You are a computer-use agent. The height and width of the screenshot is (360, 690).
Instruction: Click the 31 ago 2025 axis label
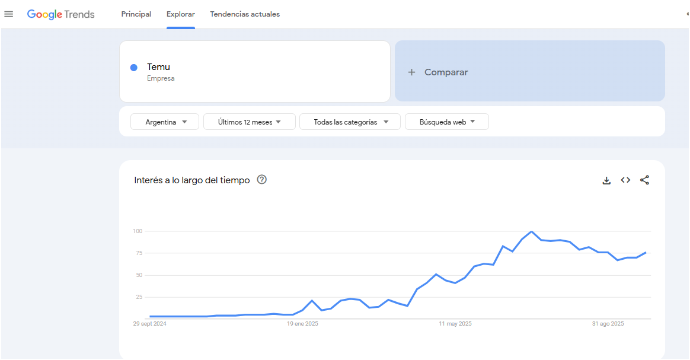tap(608, 323)
